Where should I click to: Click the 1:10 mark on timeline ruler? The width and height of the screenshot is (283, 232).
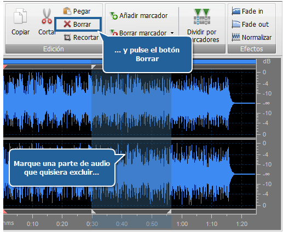coord(212,224)
